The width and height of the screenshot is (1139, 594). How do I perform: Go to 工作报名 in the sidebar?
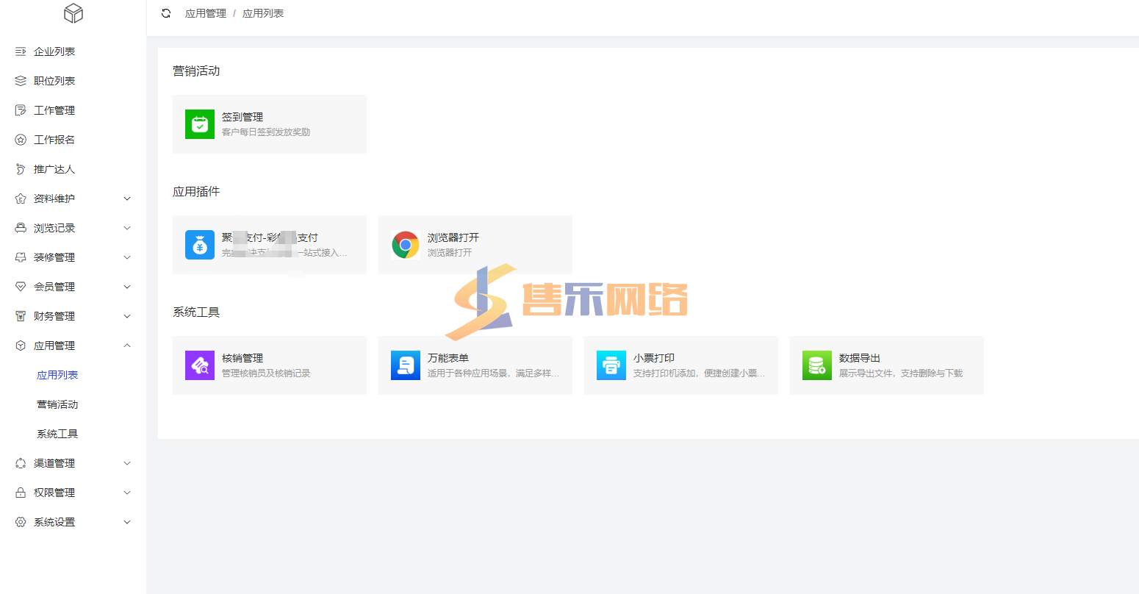(54, 140)
